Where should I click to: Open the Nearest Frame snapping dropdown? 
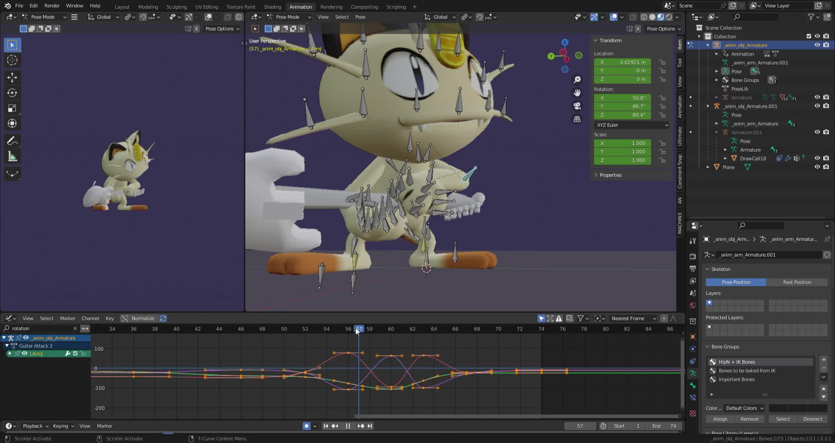click(633, 318)
